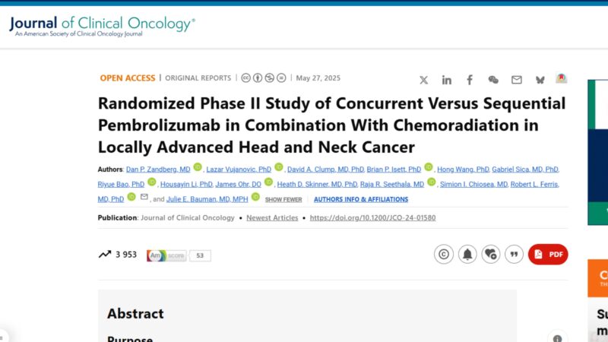The width and height of the screenshot is (608, 342).
Task: Share article on LinkedIn
Action: (447, 81)
